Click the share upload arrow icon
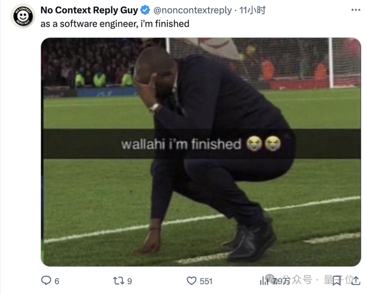The height and width of the screenshot is (294, 366). [x=356, y=281]
